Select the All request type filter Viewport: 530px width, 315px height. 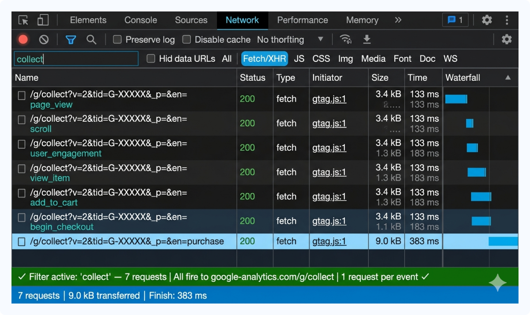tap(227, 59)
